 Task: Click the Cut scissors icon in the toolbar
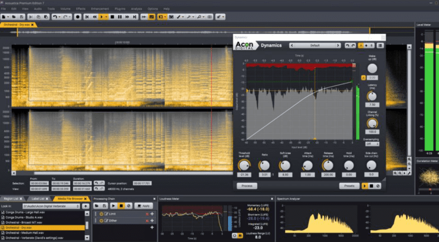[x=32, y=17]
